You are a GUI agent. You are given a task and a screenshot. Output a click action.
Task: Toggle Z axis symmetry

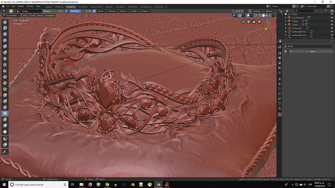(x=242, y=11)
